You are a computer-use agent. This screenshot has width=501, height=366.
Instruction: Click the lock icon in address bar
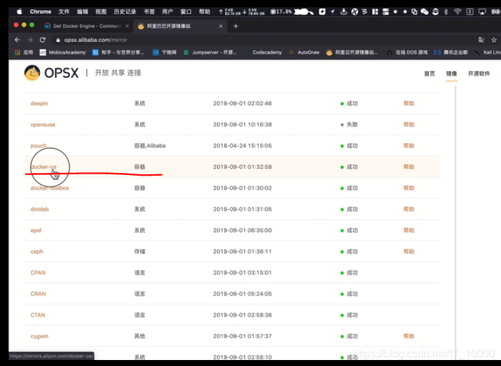click(x=58, y=40)
